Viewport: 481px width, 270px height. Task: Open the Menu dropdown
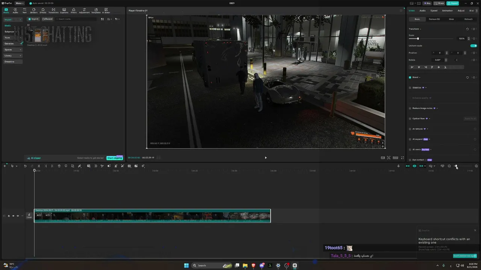(20, 3)
